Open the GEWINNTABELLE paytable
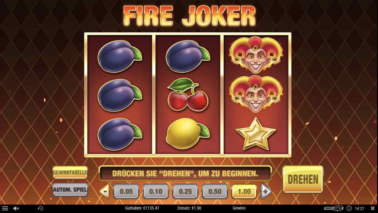 pos(70,172)
